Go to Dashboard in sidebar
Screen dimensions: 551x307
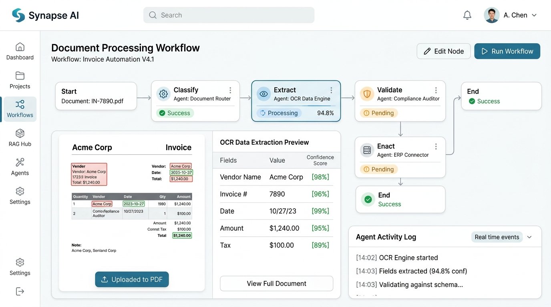(20, 51)
